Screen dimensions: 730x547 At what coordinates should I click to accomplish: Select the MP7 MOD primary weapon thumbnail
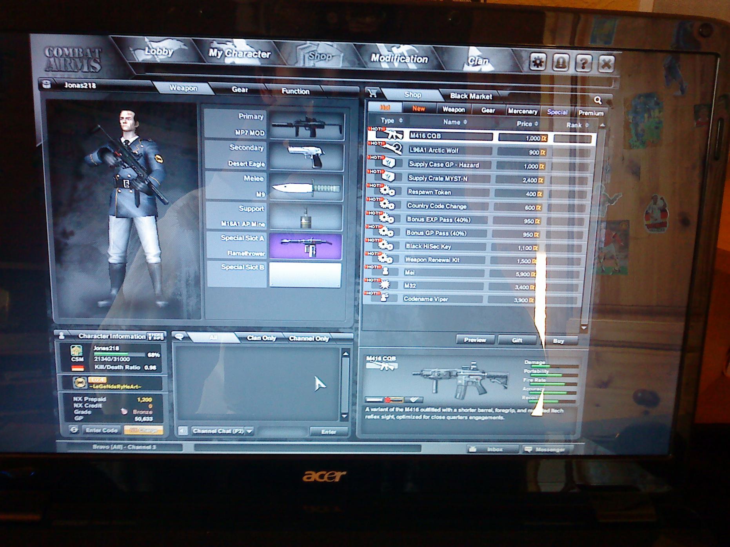point(307,126)
